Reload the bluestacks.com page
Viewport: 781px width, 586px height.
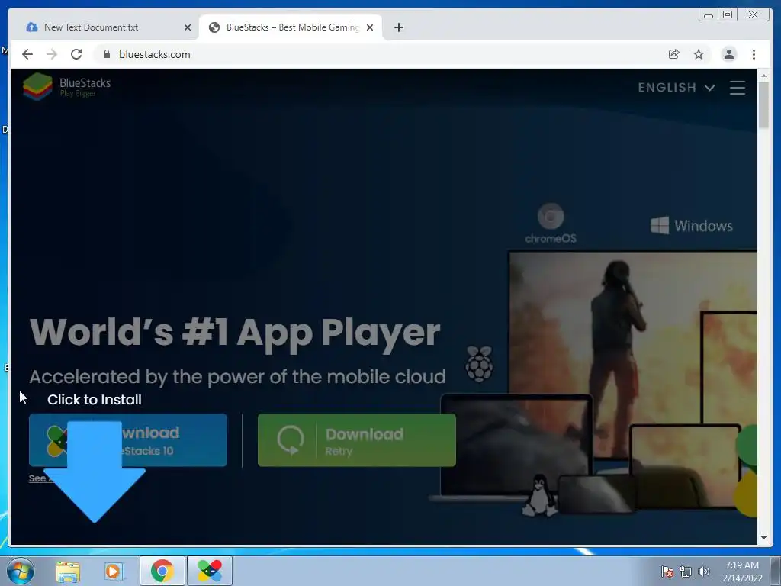click(76, 54)
